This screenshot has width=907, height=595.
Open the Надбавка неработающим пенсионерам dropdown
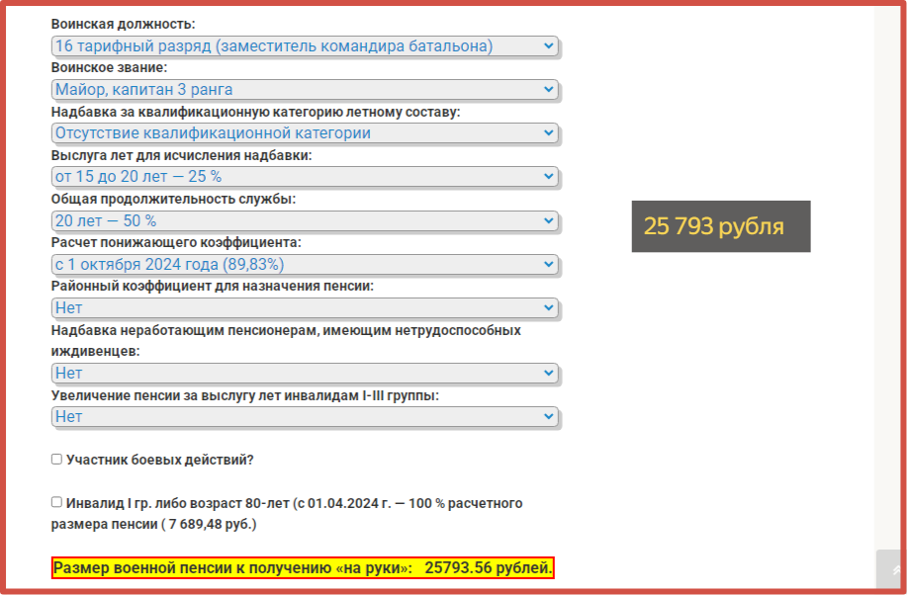coord(305,373)
